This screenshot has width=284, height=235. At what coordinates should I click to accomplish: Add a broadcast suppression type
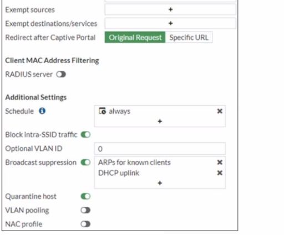pos(160,183)
